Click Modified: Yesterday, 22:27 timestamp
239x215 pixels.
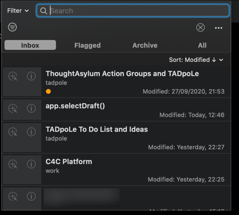[186, 147]
